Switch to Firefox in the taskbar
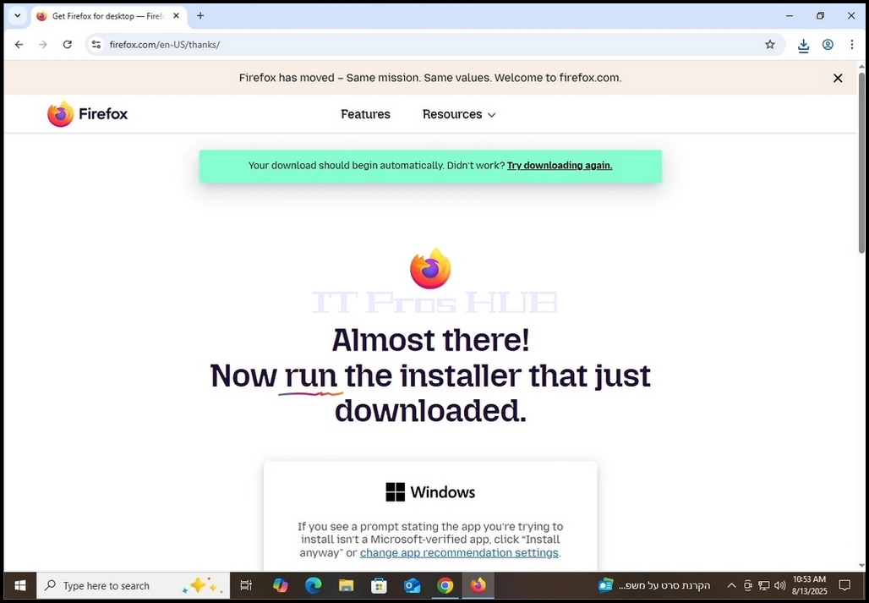The image size is (869, 603). pos(478,585)
